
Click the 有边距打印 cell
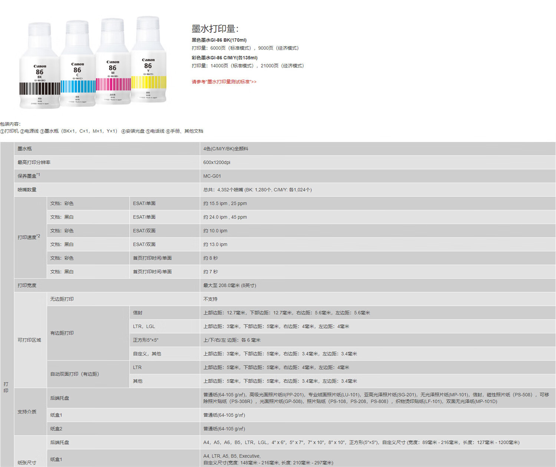tap(88, 333)
